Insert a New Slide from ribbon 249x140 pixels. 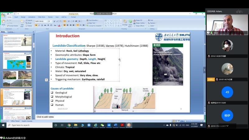pos(22,24)
